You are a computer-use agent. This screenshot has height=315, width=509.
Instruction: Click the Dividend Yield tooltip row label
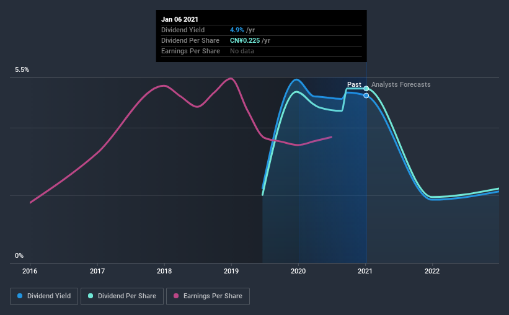183,30
